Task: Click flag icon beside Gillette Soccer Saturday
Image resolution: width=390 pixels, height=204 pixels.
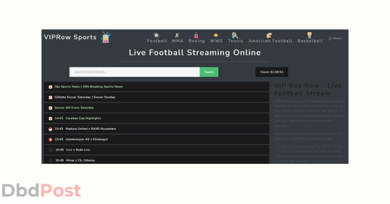Action: tap(50, 97)
